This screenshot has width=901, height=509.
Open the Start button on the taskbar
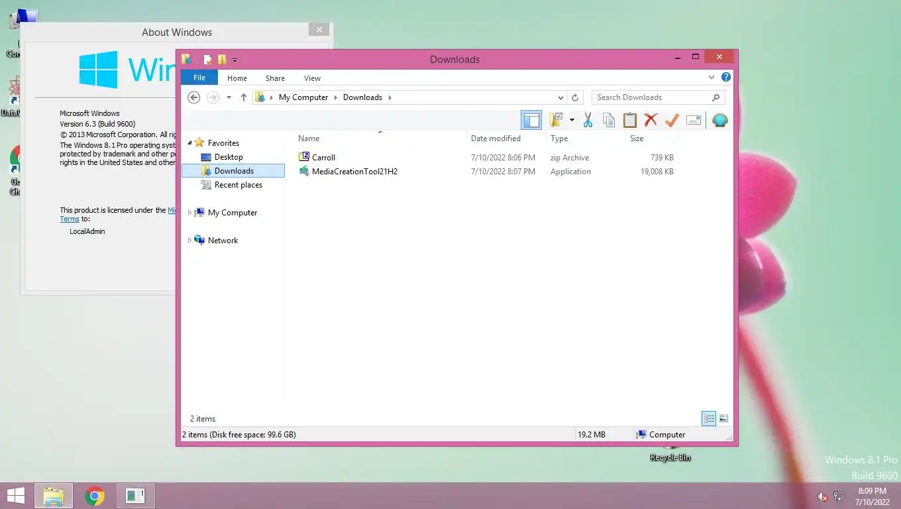click(x=15, y=496)
